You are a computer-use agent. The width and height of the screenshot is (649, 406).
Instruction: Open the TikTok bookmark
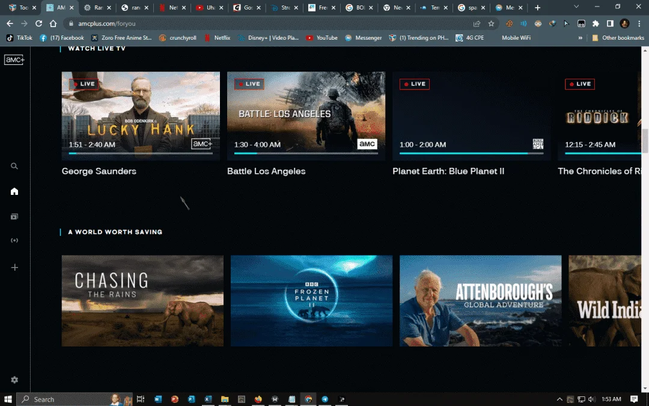click(x=19, y=38)
